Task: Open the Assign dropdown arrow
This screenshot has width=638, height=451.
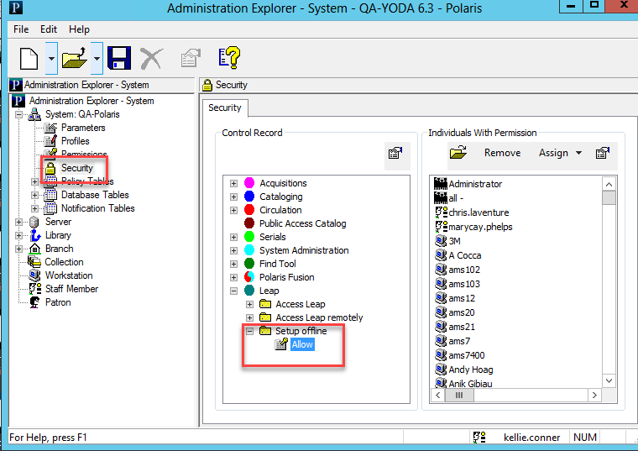Action: click(x=578, y=153)
